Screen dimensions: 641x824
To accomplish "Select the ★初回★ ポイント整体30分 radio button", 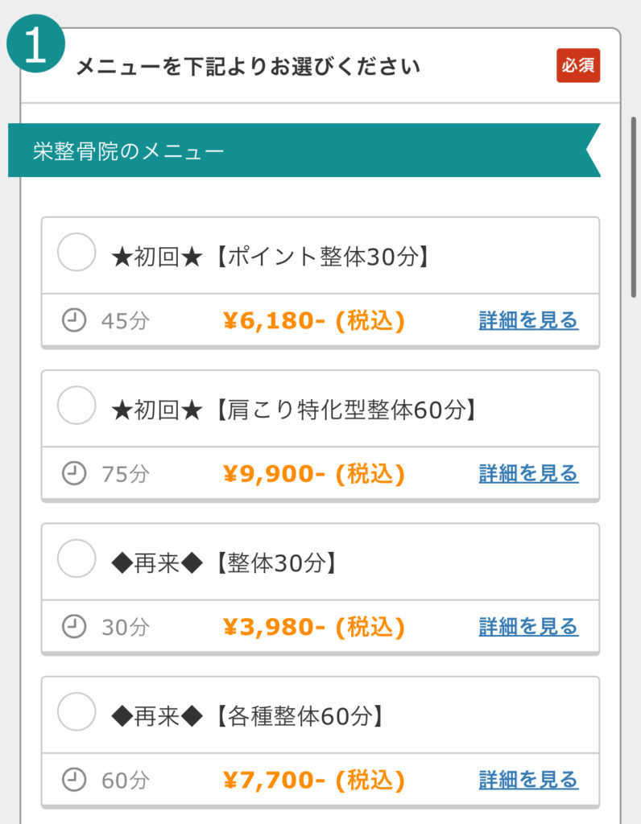I will (x=77, y=253).
